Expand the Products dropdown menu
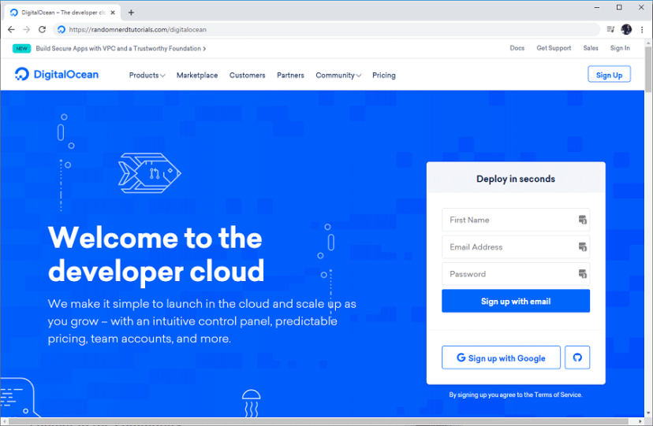653x426 pixels. coord(147,76)
